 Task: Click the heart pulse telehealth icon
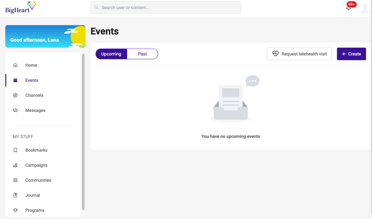[x=276, y=54]
